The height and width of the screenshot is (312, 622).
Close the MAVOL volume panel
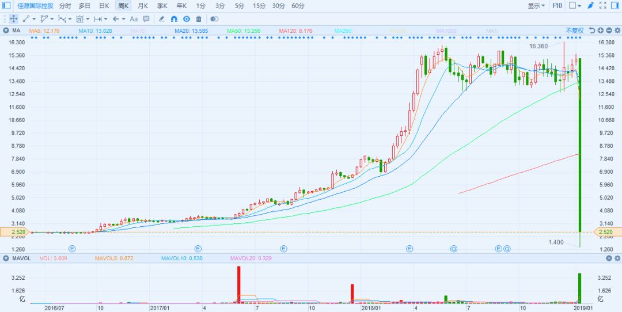609,258
